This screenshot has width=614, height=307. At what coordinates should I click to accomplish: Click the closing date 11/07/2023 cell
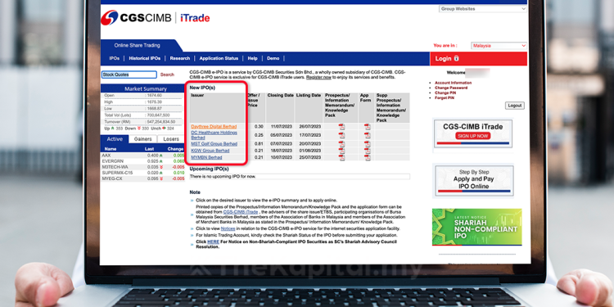(x=280, y=127)
